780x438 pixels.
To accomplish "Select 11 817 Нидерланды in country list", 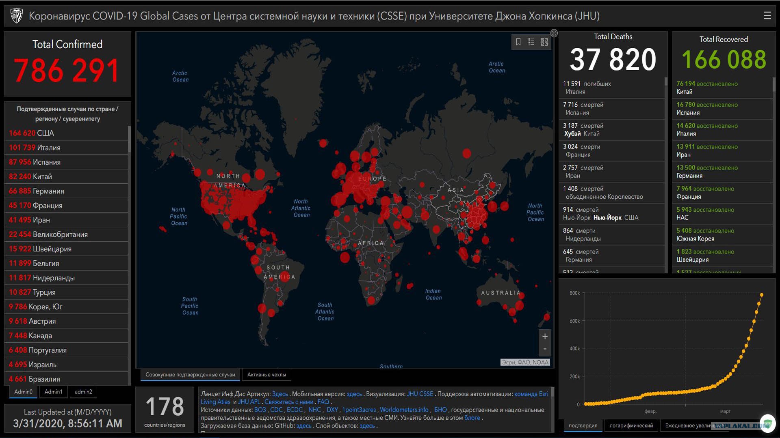I will point(66,278).
